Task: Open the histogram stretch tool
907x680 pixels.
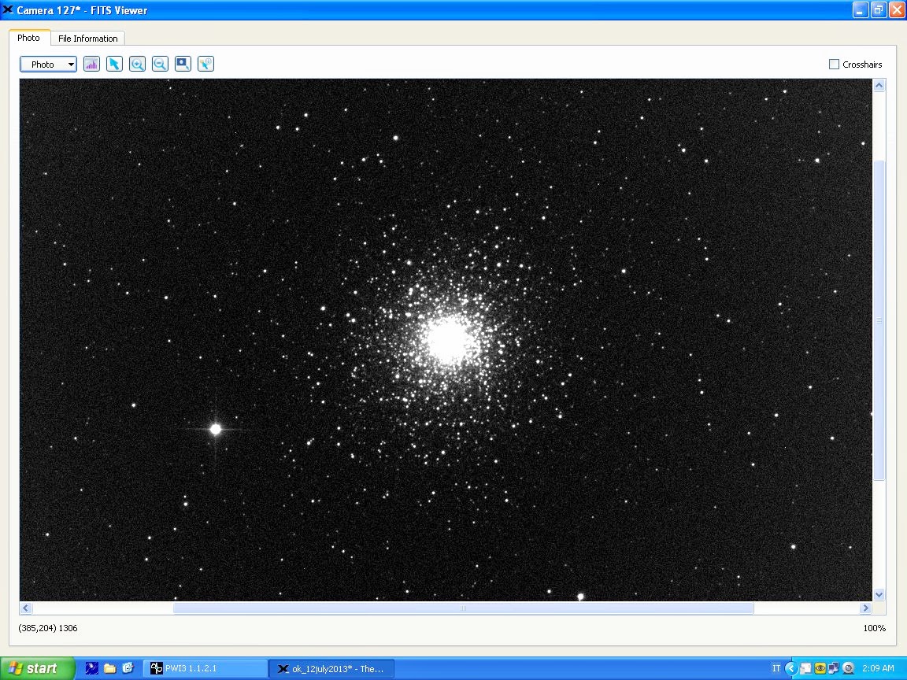Action: click(x=91, y=65)
